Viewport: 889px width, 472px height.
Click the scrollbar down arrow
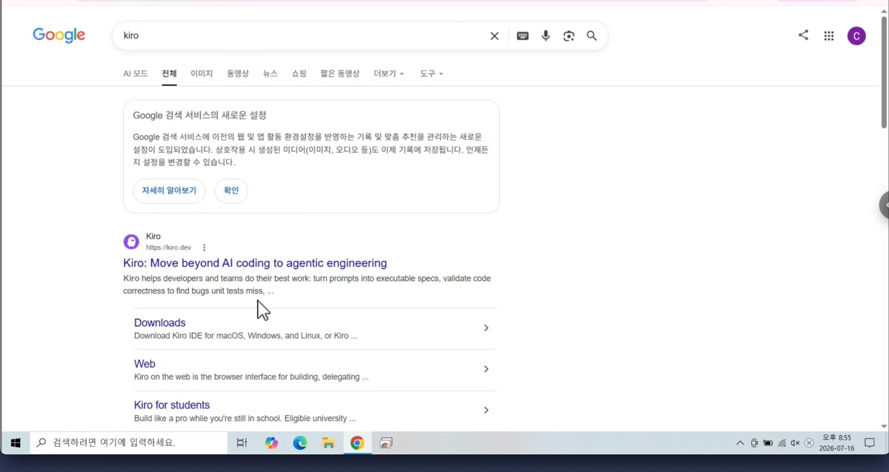pos(884,427)
